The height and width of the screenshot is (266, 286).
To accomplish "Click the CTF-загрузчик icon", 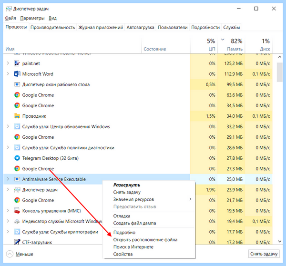I will point(17,242).
